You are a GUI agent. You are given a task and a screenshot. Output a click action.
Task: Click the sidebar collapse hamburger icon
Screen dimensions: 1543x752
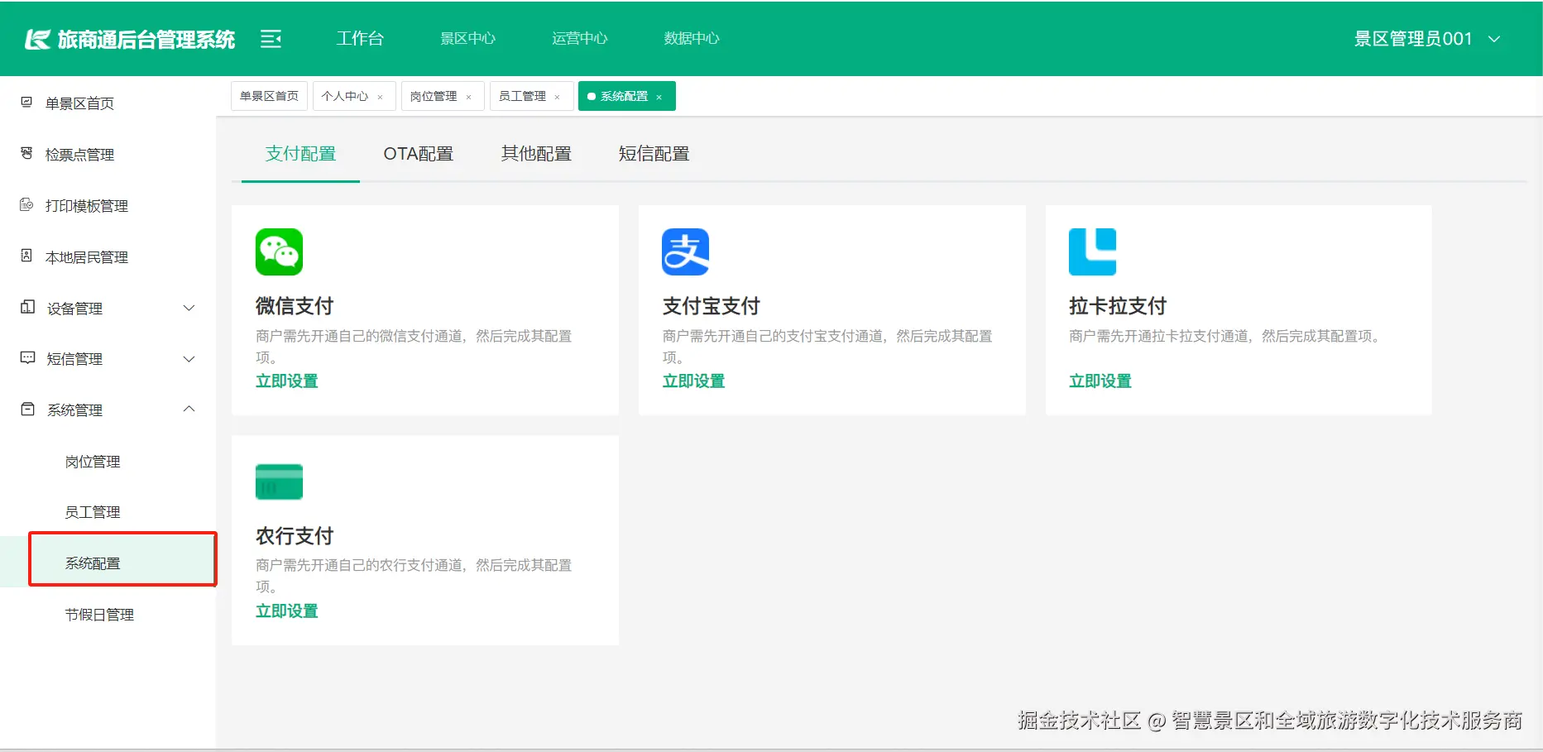271,38
